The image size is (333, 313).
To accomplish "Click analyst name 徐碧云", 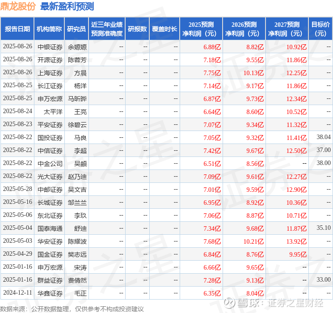I will click(77, 125).
